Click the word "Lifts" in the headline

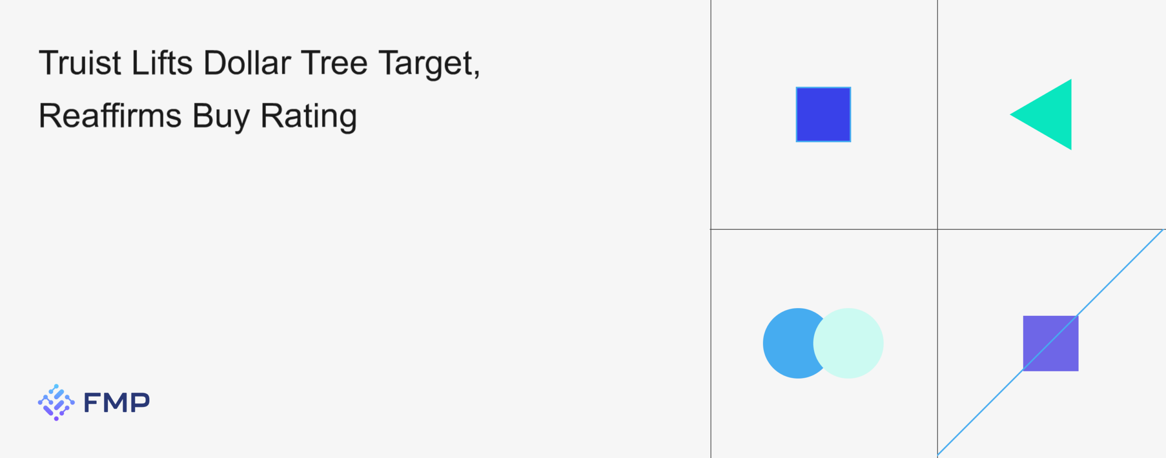pos(162,63)
